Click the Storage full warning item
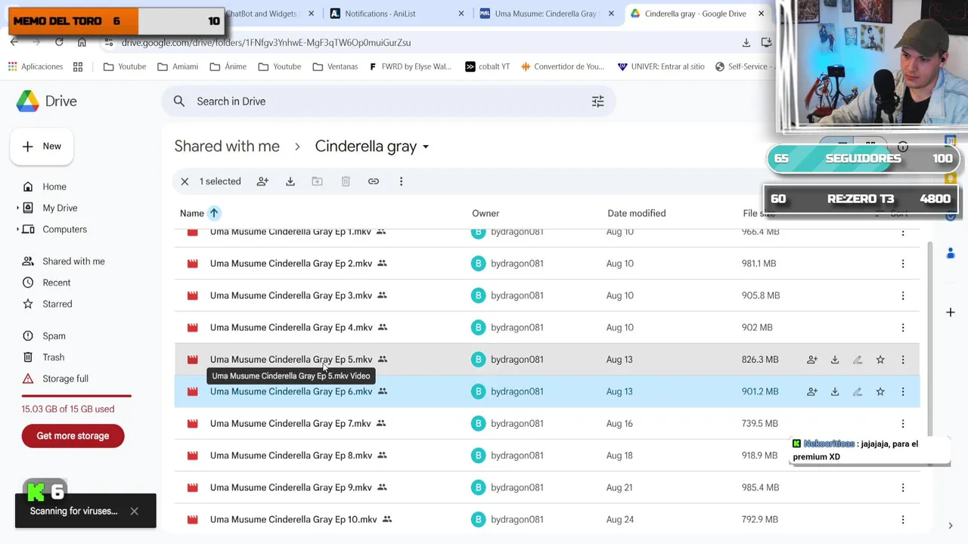The width and height of the screenshot is (968, 544). click(65, 379)
